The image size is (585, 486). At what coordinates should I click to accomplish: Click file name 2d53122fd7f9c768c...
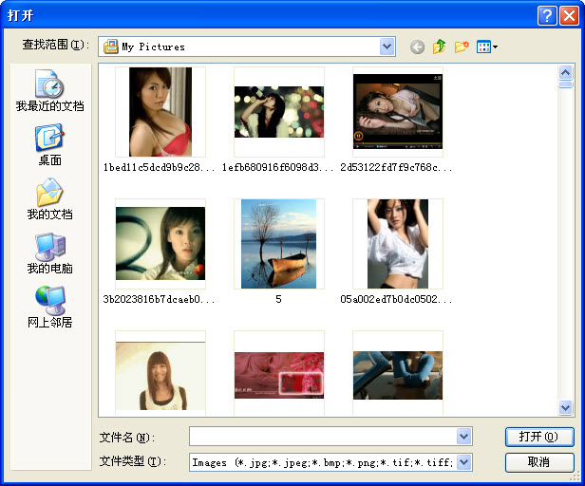pos(396,167)
